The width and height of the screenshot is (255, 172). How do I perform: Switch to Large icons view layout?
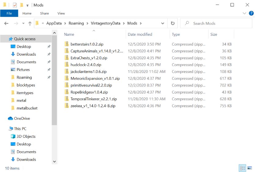(x=249, y=168)
